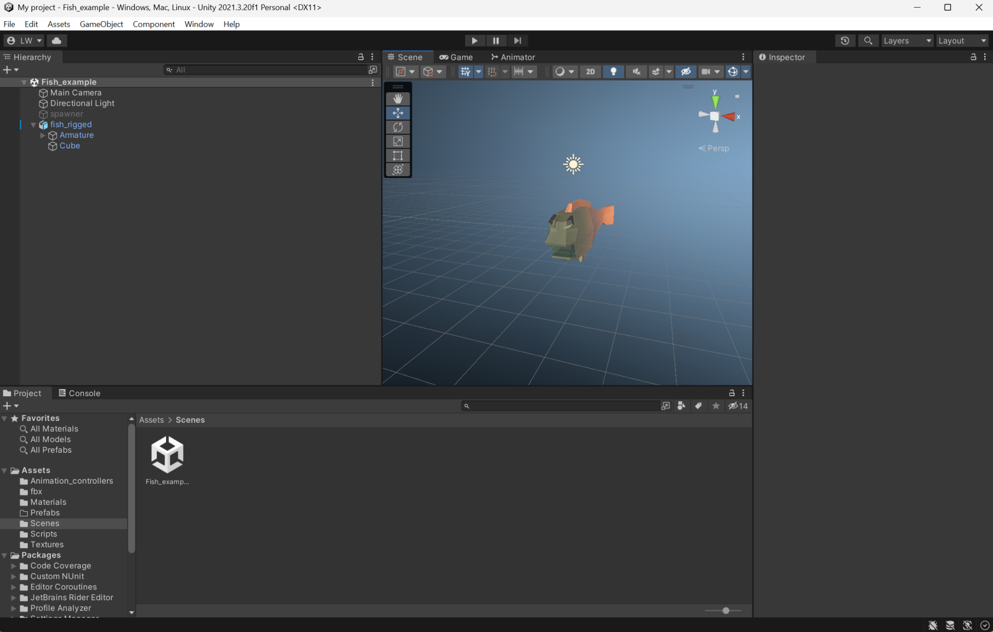Screen dimensions: 993x632
Task: Click the save search favorite star
Action: click(x=716, y=406)
